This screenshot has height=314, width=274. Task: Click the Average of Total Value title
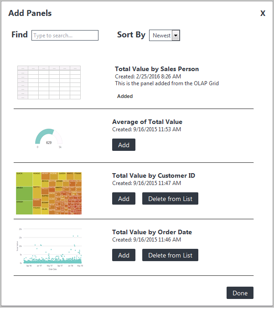(147, 122)
